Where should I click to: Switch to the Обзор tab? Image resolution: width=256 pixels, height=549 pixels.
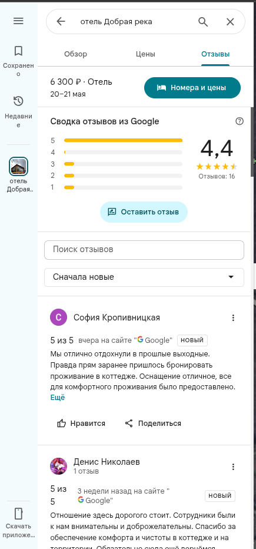tap(75, 54)
